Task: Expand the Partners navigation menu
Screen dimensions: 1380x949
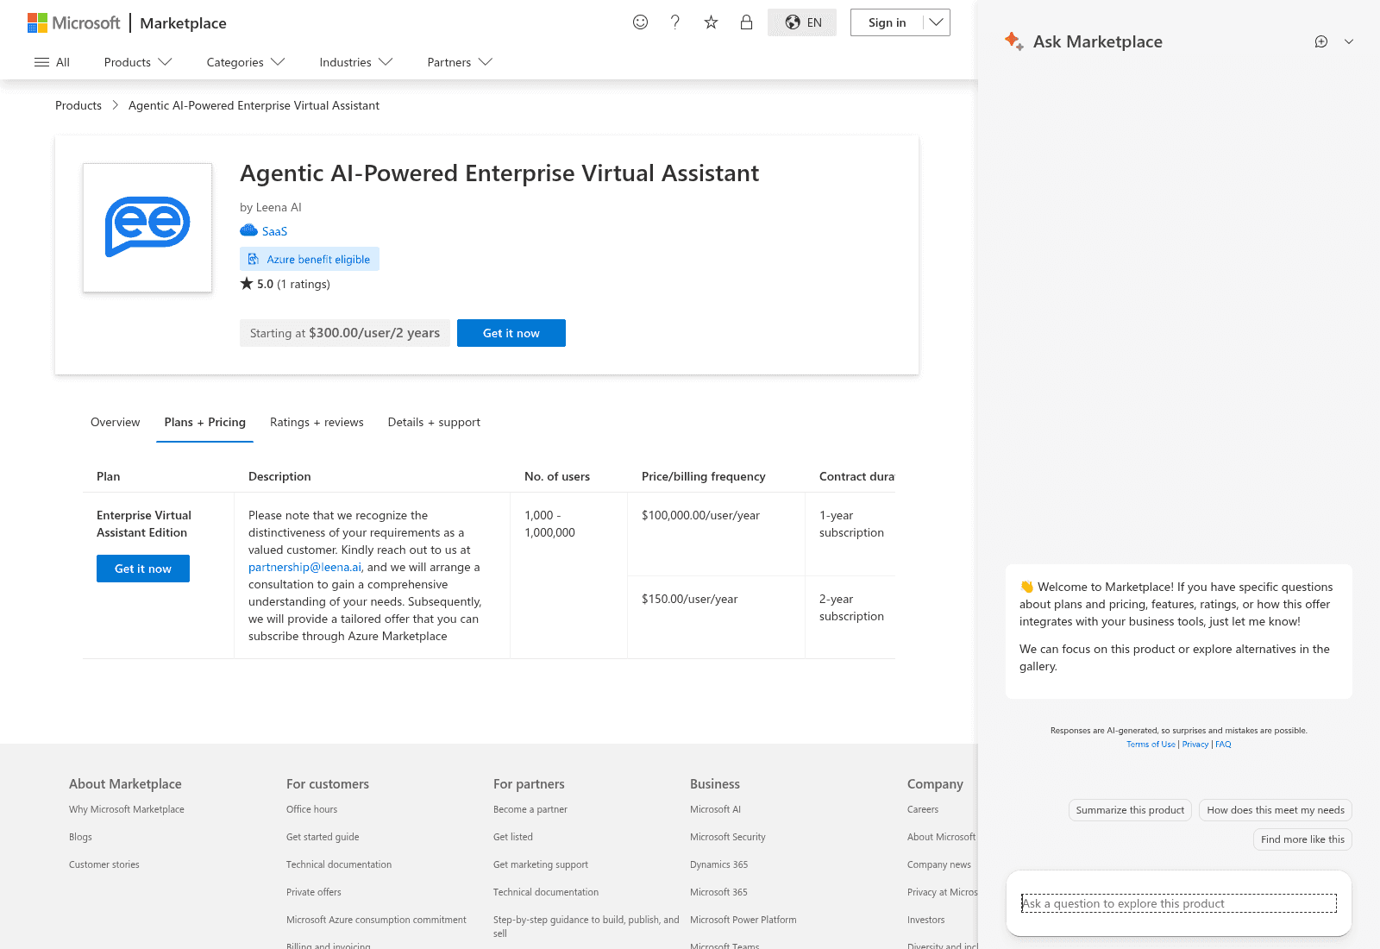Action: (x=460, y=62)
